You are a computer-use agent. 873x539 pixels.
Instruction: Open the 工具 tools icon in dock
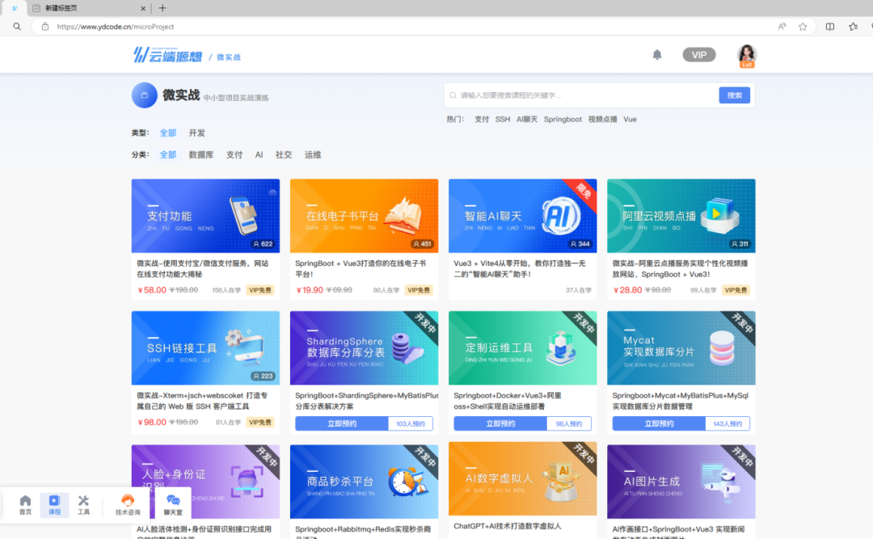83,504
